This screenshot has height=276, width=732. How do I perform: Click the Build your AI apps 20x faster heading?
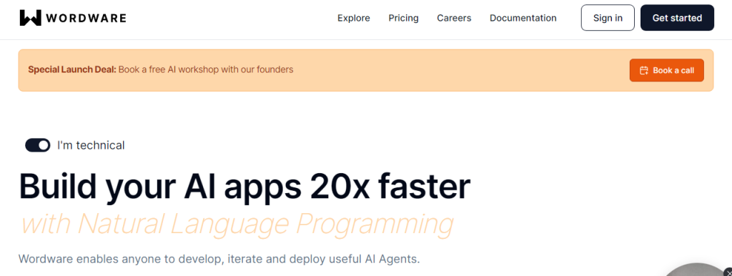[x=244, y=187]
